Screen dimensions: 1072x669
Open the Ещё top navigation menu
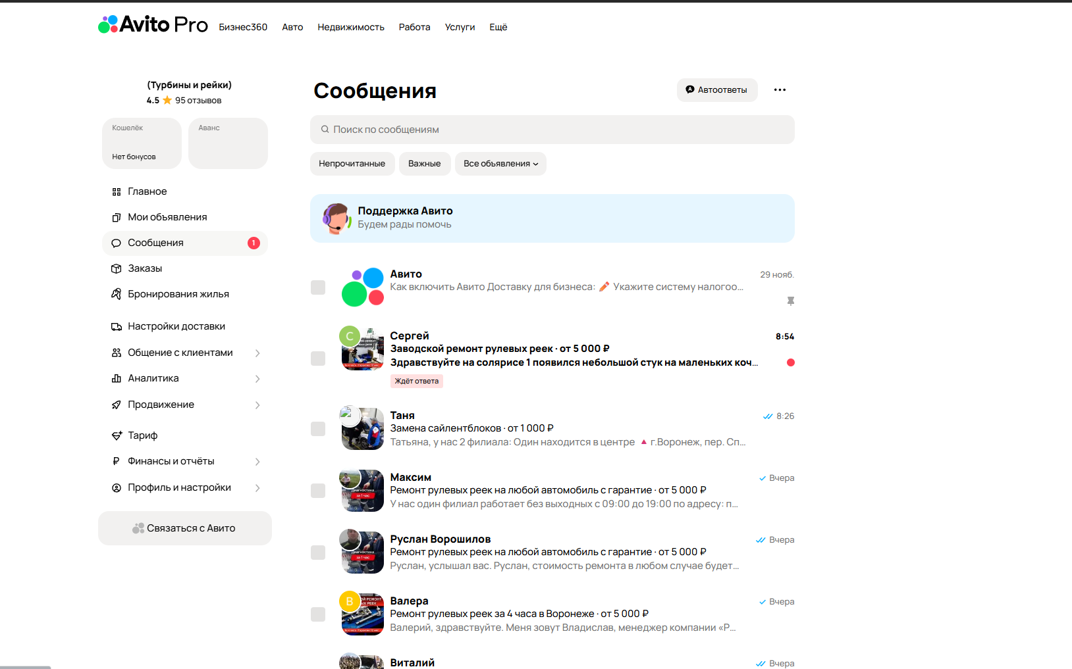tap(498, 27)
